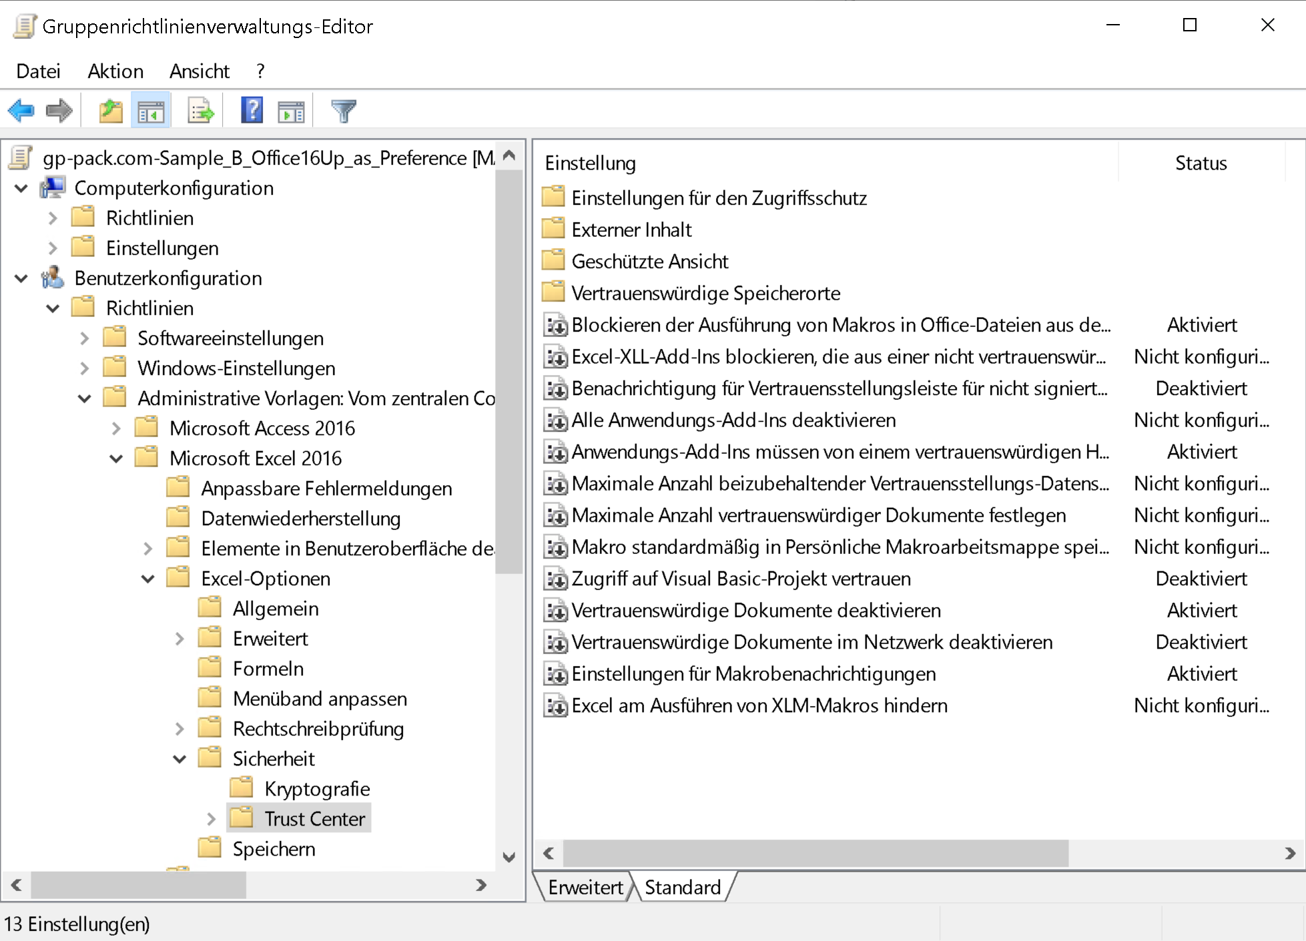Go up one level with folder icon
This screenshot has height=941, width=1306.
coord(111,111)
